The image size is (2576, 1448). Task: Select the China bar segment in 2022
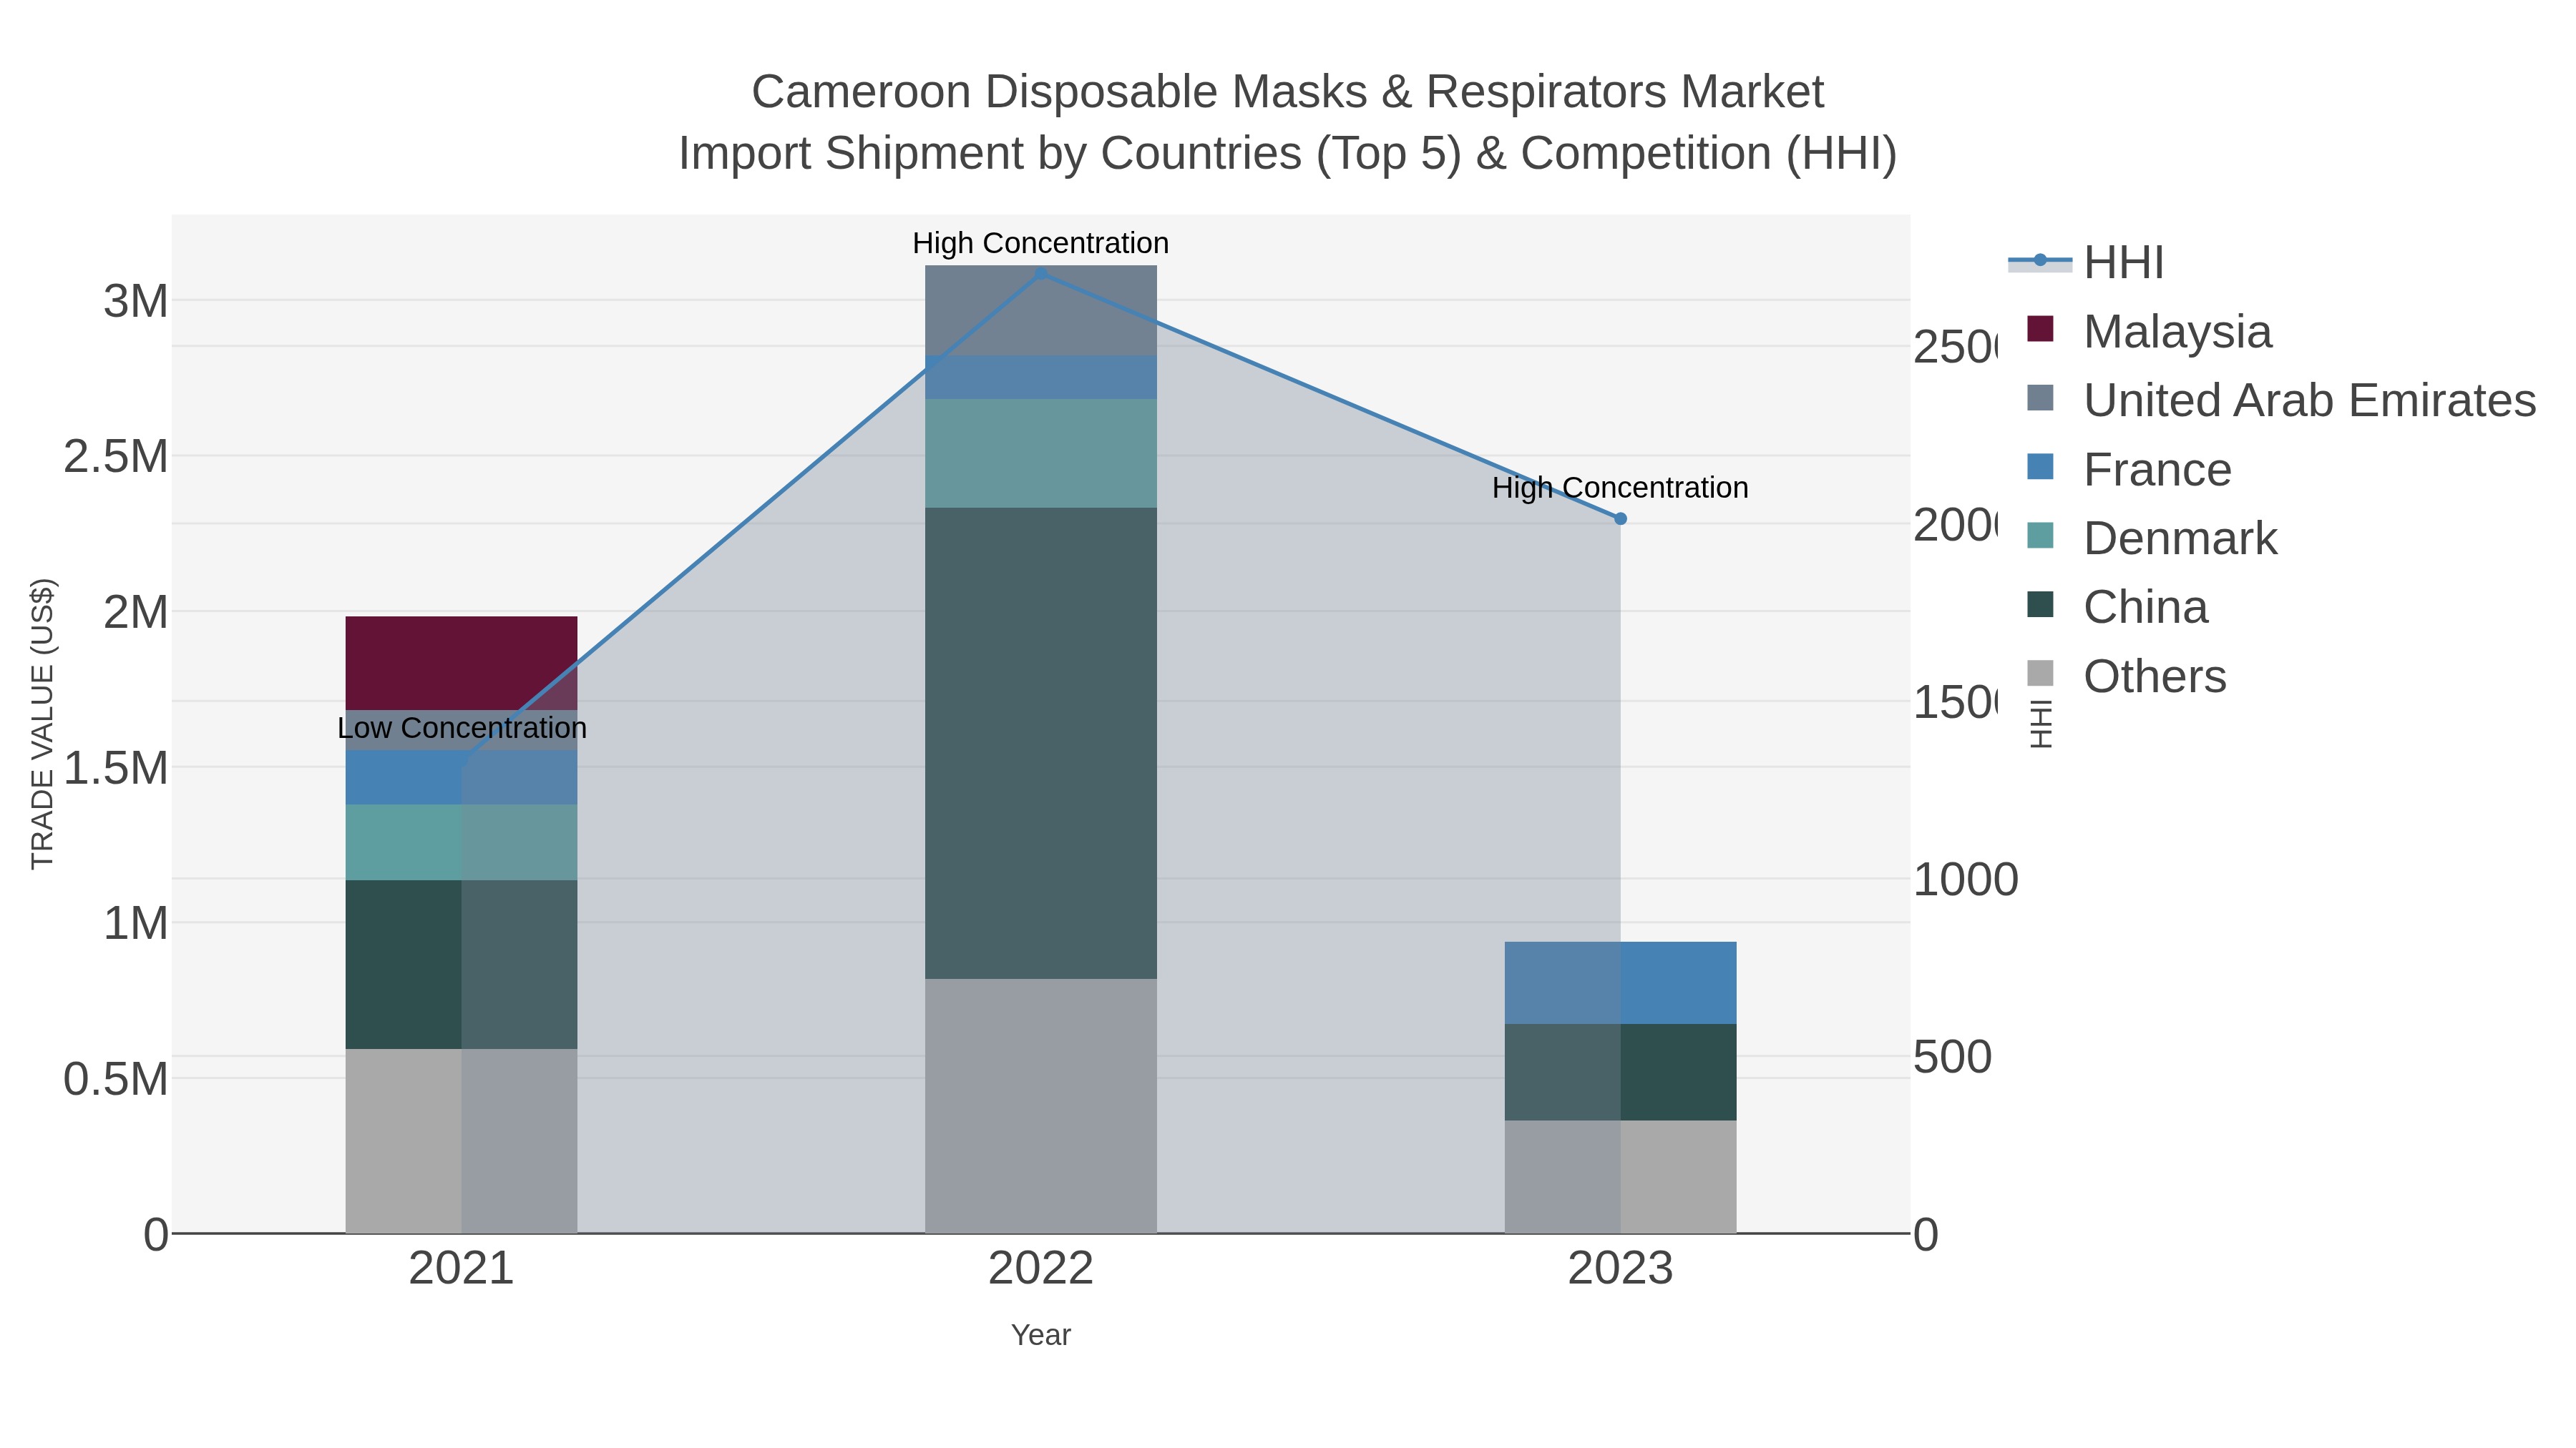click(x=1041, y=744)
